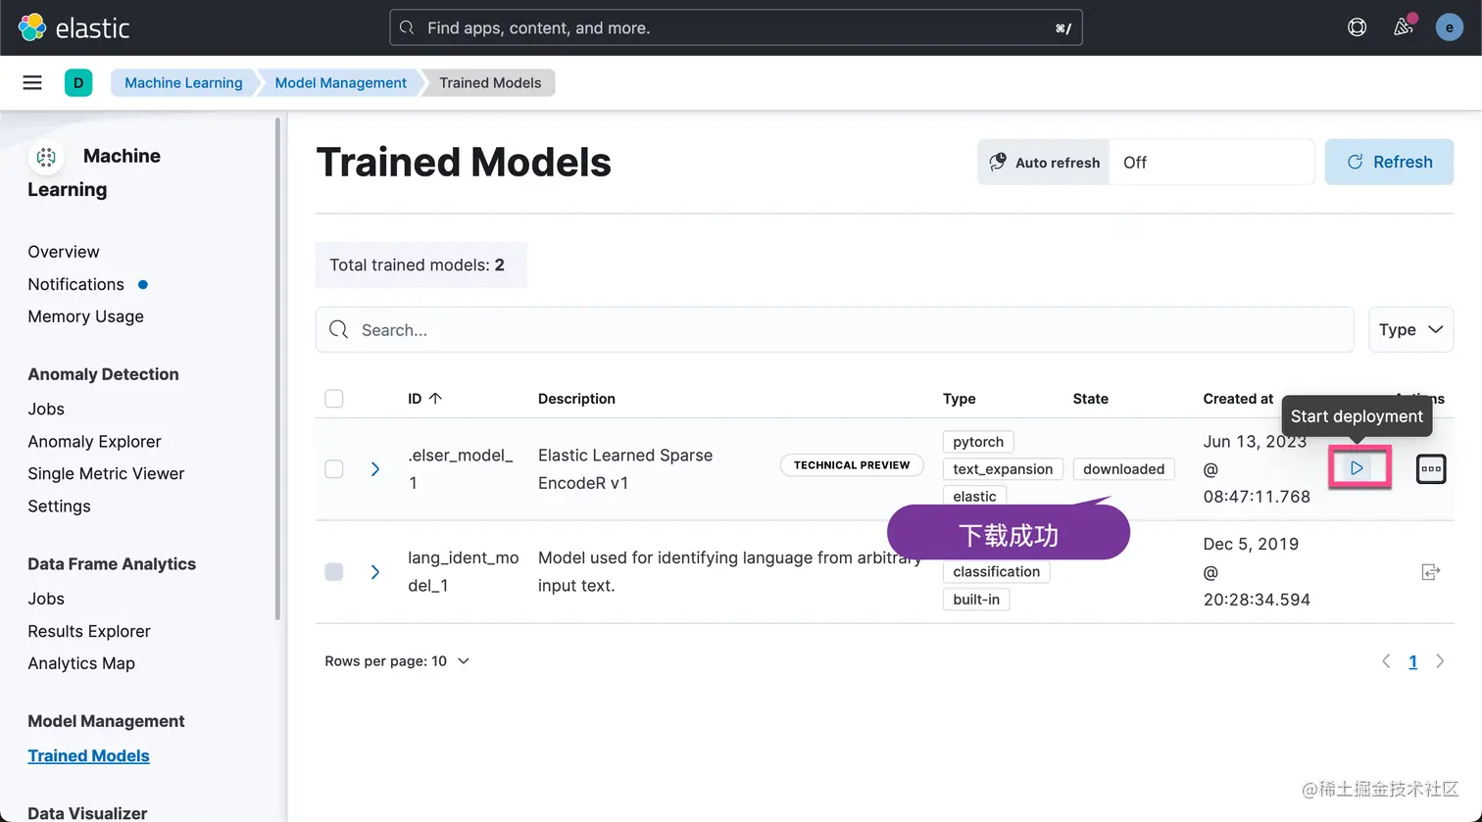Open Analytics Map in sidebar
This screenshot has width=1482, height=822.
pyautogui.click(x=81, y=663)
